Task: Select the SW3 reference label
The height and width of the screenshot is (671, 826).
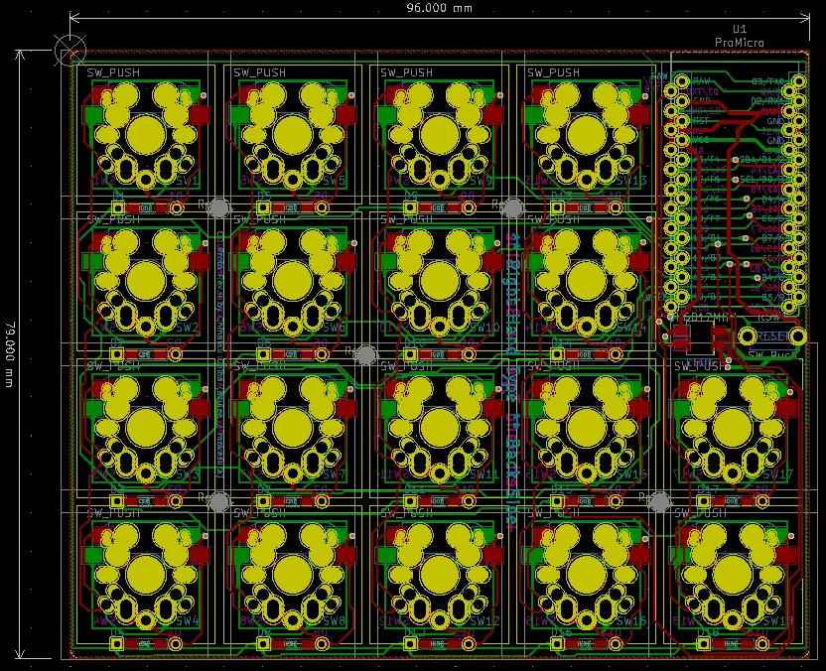Action: click(188, 474)
